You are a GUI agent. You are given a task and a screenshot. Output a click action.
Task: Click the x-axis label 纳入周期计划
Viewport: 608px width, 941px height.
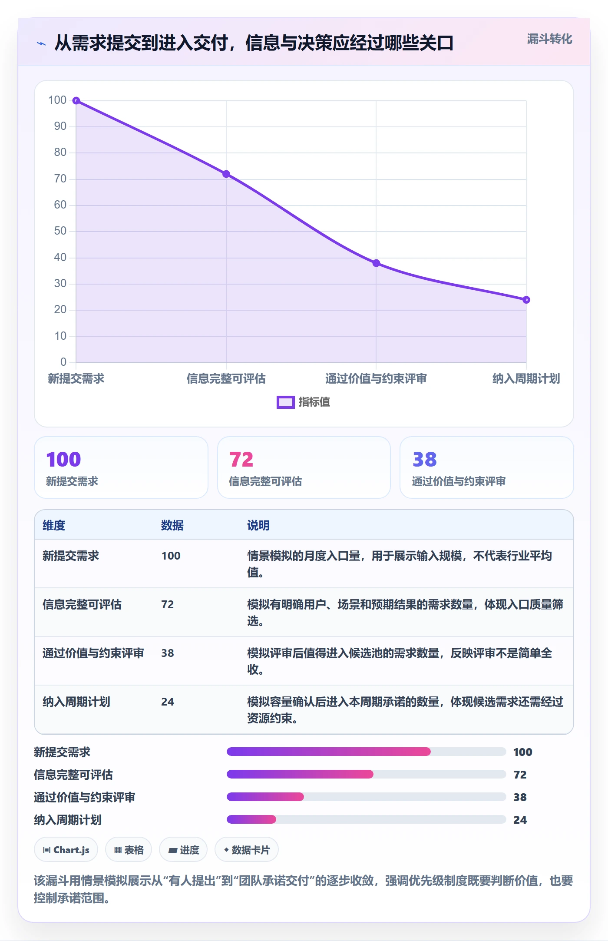[526, 379]
